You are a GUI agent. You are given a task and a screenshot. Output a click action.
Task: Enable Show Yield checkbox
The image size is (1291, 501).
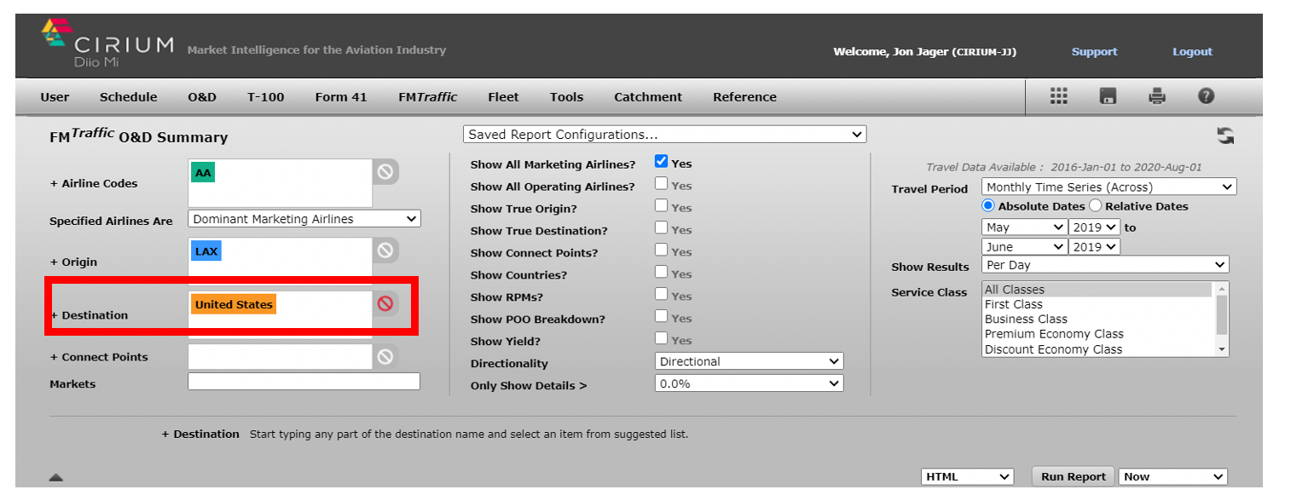tap(661, 338)
